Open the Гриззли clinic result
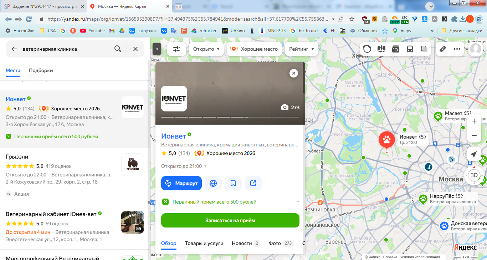This screenshot has height=260, width=487. 75,176
